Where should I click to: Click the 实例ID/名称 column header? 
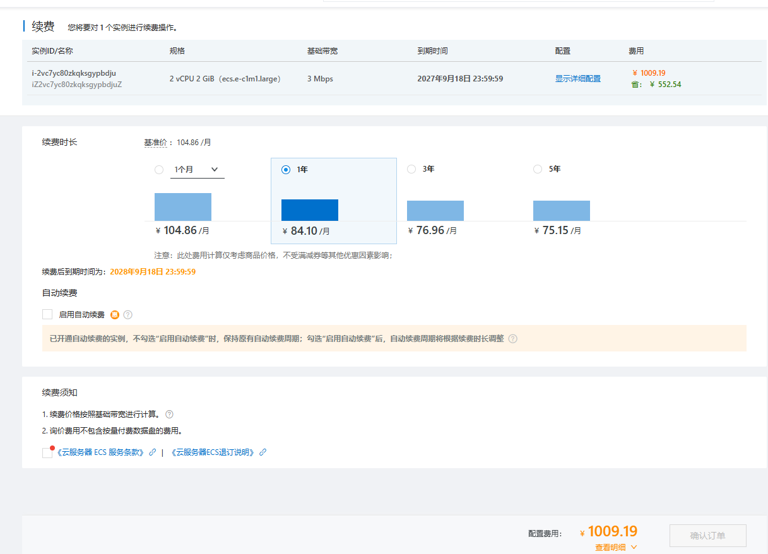pos(52,51)
